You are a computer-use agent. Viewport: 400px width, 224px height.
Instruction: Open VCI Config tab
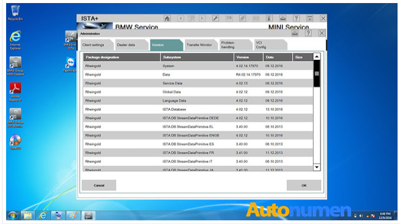pyautogui.click(x=270, y=45)
